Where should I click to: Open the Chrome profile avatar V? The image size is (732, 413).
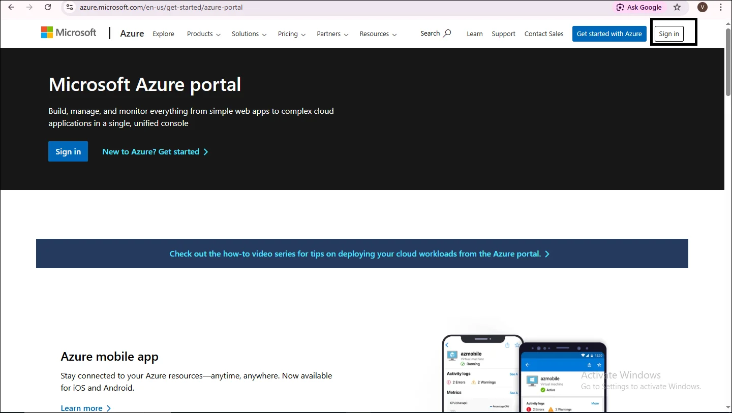tap(703, 7)
